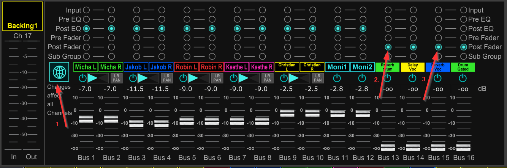The height and width of the screenshot is (168, 507).
Task: Select Post EQ radio for Bus 14
Action: (413, 28)
